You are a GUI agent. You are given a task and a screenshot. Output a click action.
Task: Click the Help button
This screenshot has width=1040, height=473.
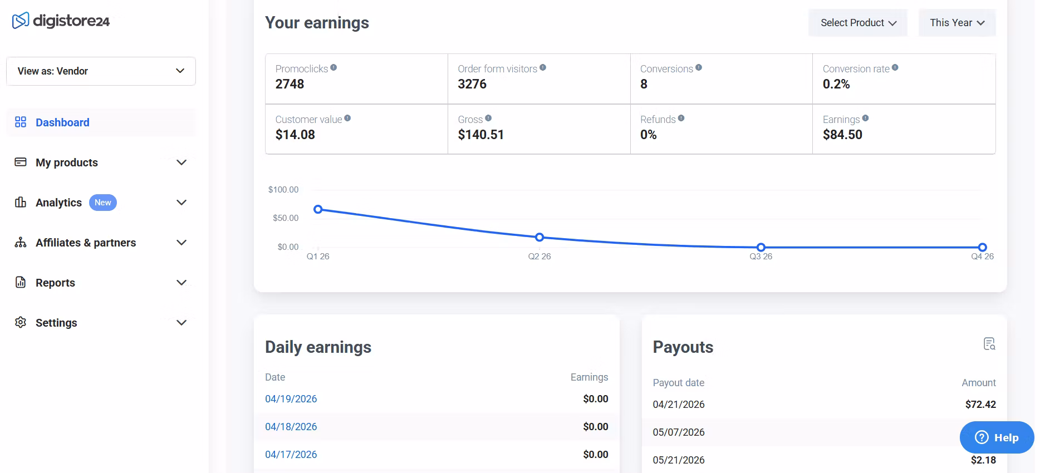click(997, 437)
